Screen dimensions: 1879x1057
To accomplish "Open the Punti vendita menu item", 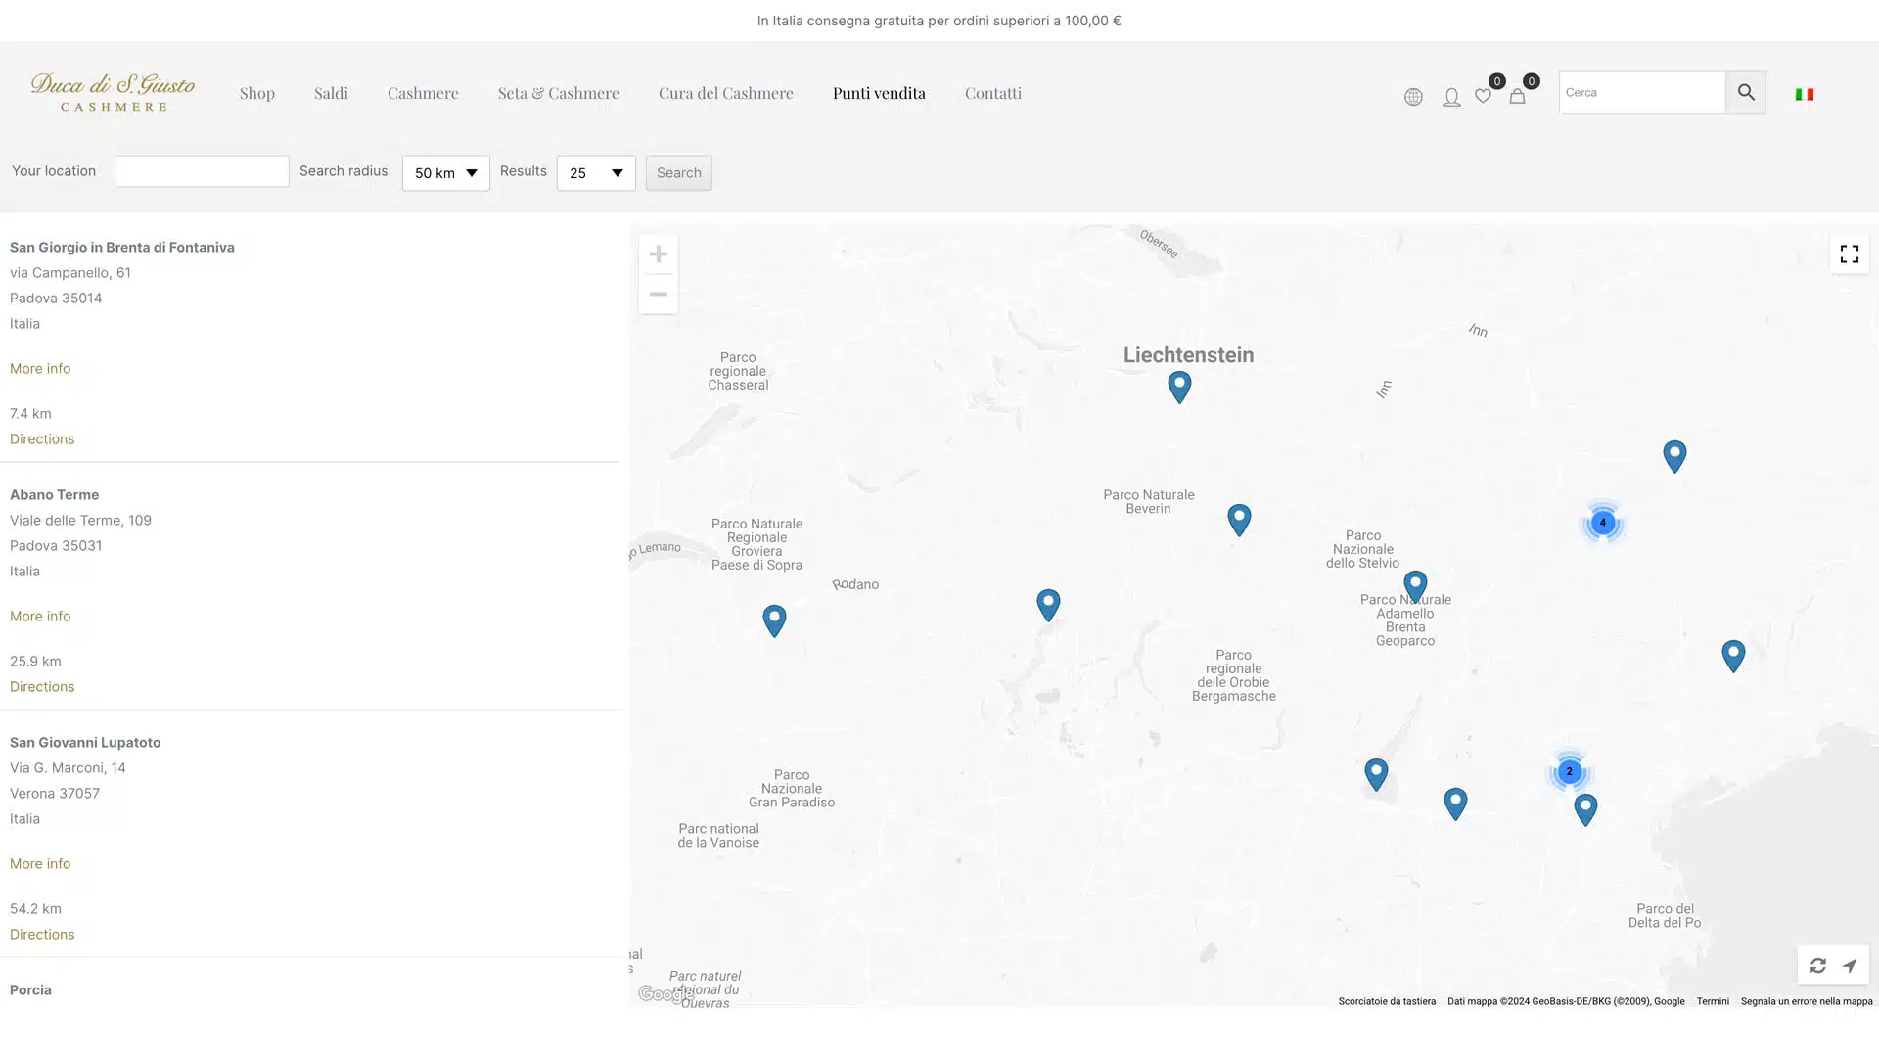I will pos(879,93).
